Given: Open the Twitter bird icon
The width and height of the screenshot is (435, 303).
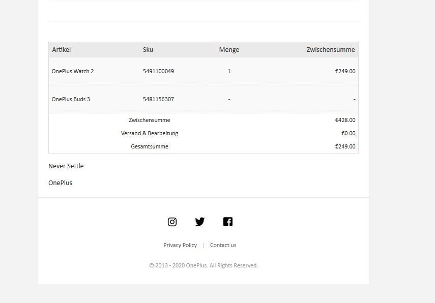Looking at the screenshot, I should pos(200,222).
